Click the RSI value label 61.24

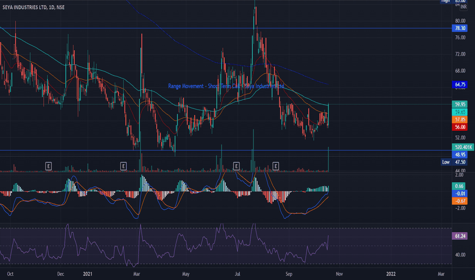coord(460,236)
